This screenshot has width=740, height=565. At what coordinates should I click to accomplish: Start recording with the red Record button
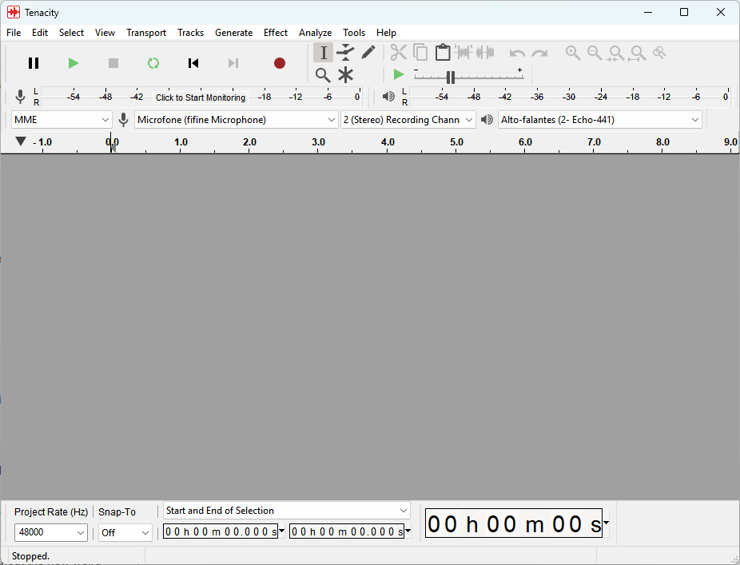(x=280, y=63)
